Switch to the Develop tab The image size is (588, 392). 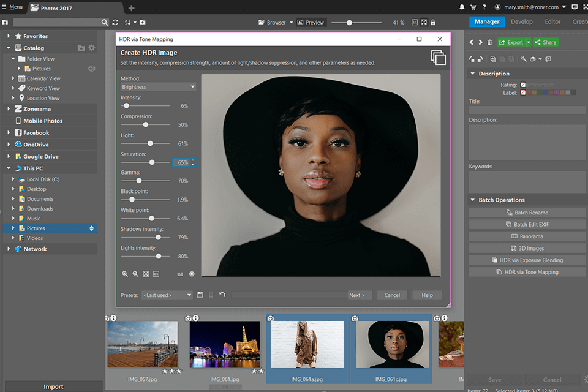[521, 21]
